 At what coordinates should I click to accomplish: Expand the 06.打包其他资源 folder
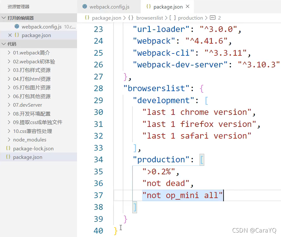(39, 97)
